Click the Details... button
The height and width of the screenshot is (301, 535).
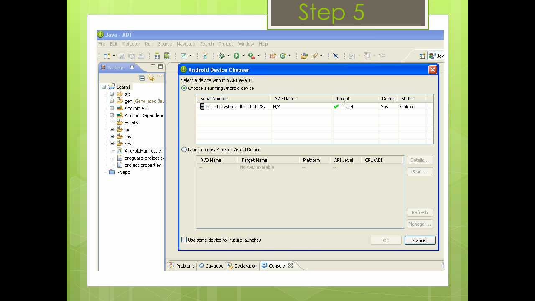420,160
